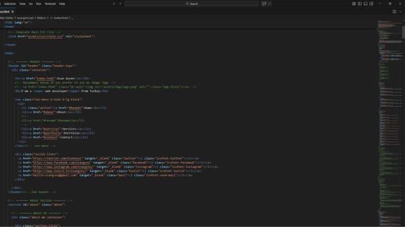Click the Ozan Guven heading text
This screenshot has height=227, width=405.
click(65, 78)
